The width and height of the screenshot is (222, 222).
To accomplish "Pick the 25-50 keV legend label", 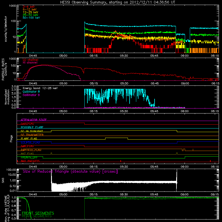I will (x=30, y=15).
